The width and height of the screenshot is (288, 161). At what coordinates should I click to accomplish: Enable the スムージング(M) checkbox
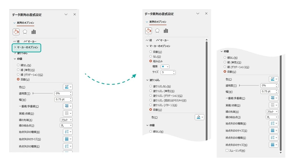(227, 150)
